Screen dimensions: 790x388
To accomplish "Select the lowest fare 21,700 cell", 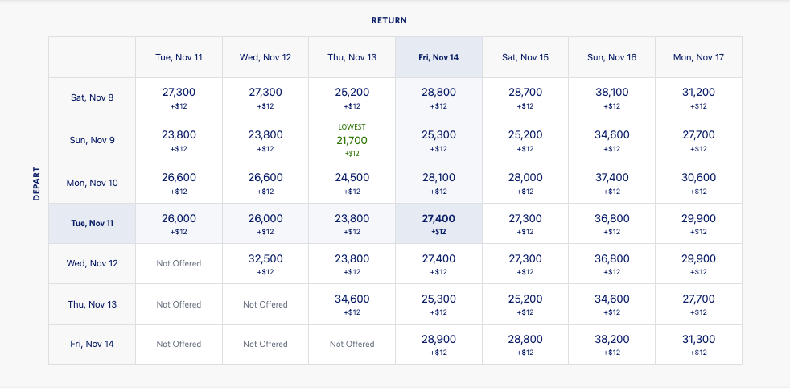I will (x=352, y=141).
